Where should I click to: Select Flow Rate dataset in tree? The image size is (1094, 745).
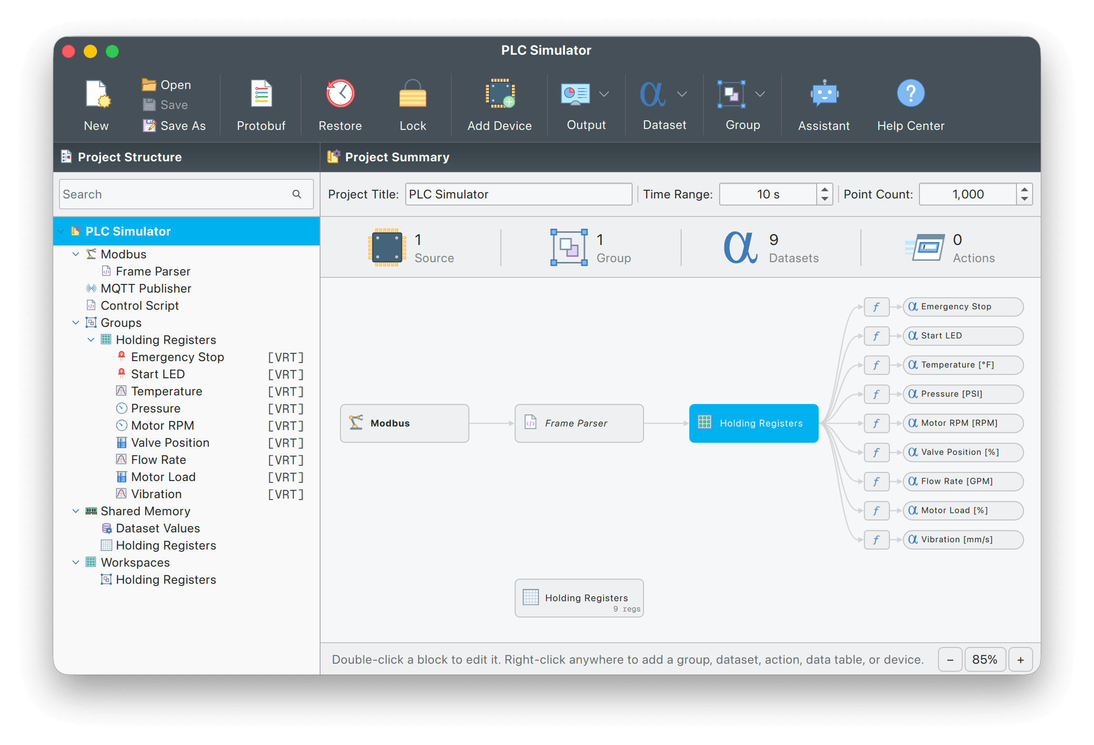point(186,460)
